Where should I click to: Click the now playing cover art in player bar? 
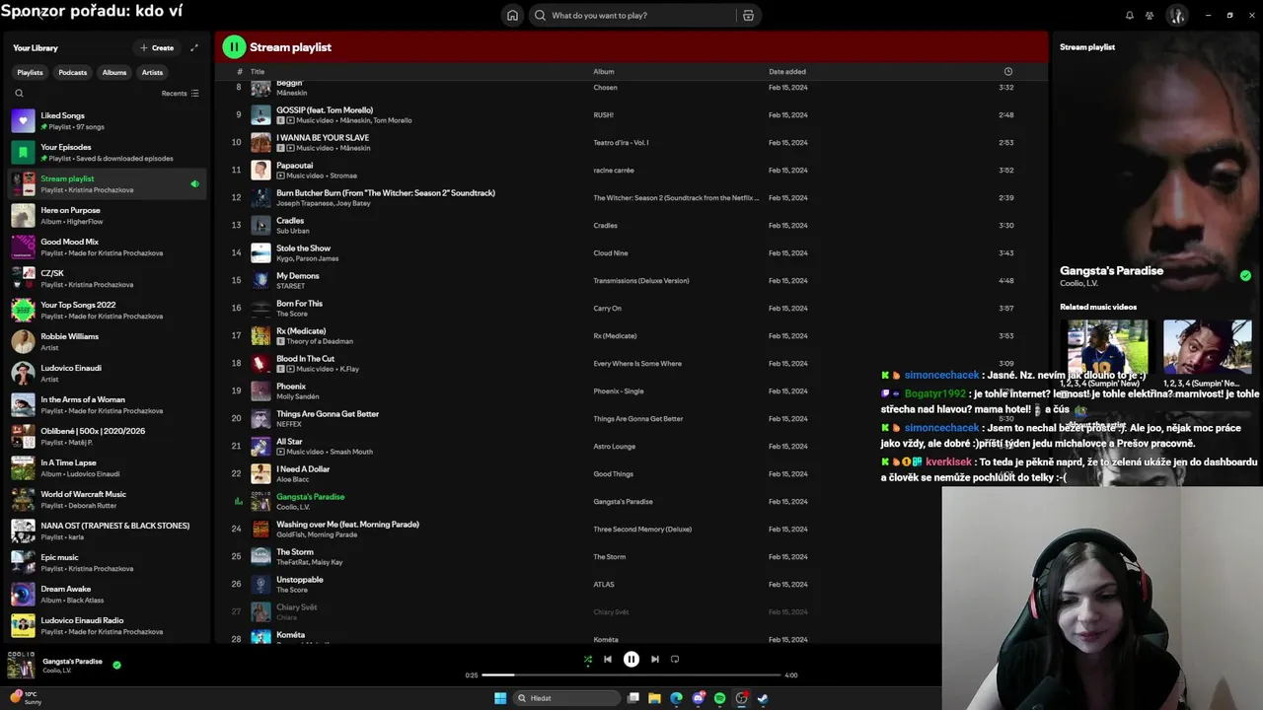(21, 666)
